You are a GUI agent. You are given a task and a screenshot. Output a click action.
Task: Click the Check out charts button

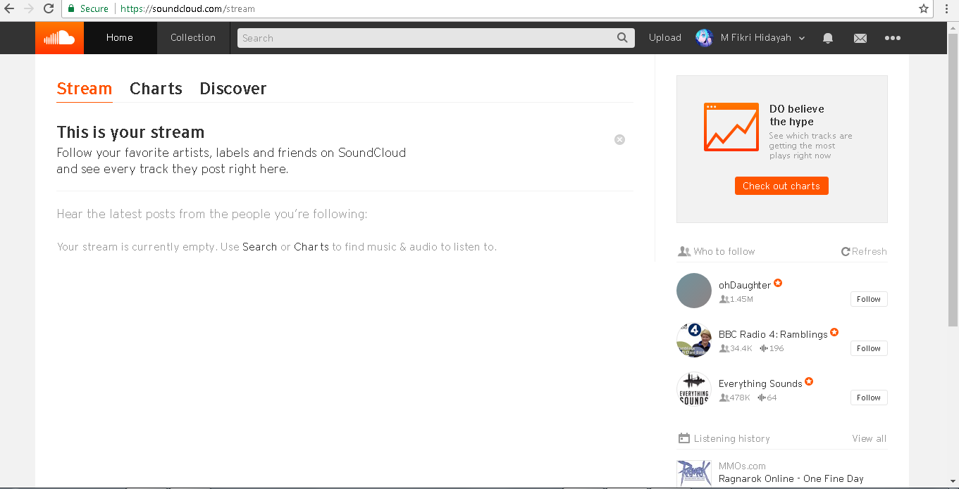tap(781, 186)
